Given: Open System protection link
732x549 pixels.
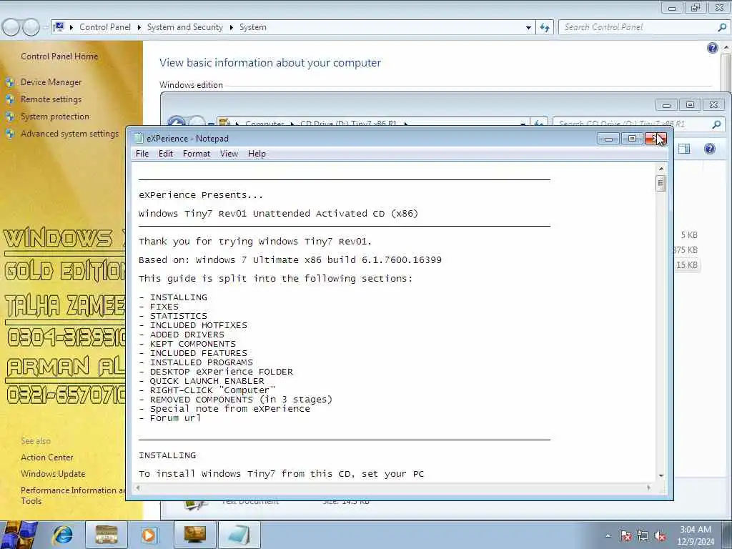Looking at the screenshot, I should (54, 117).
